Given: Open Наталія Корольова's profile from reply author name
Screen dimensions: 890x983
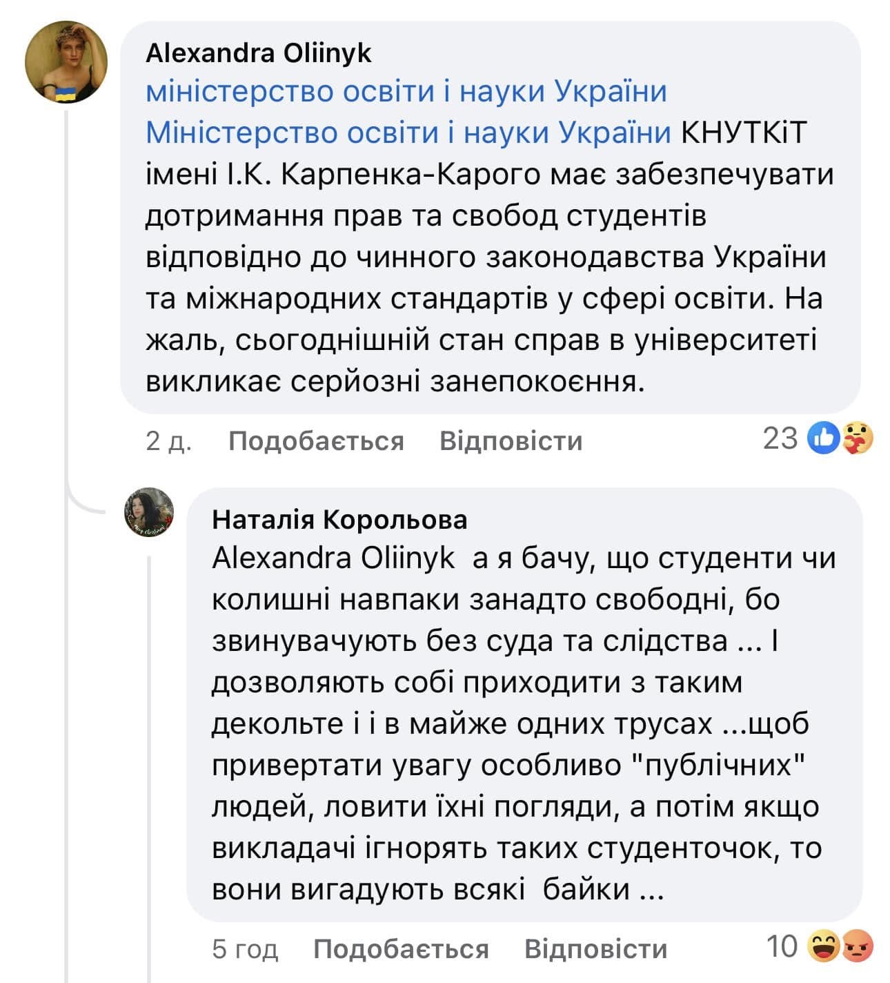Looking at the screenshot, I should (x=339, y=519).
